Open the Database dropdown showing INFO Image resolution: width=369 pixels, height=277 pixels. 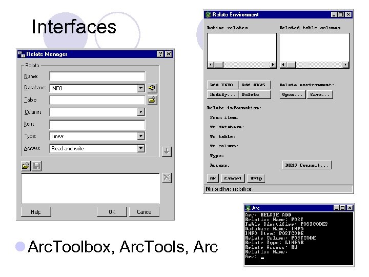141,88
